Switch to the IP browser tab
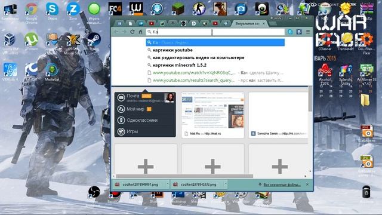 pos(141,23)
